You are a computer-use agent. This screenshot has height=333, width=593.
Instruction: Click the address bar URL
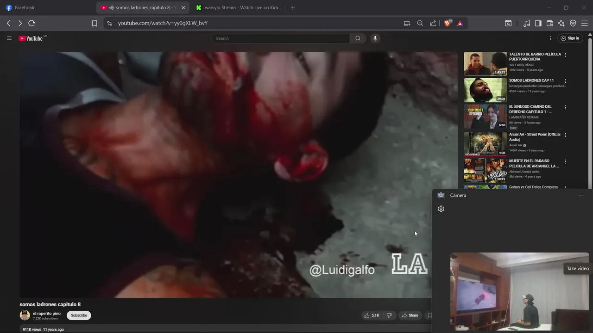(163, 23)
